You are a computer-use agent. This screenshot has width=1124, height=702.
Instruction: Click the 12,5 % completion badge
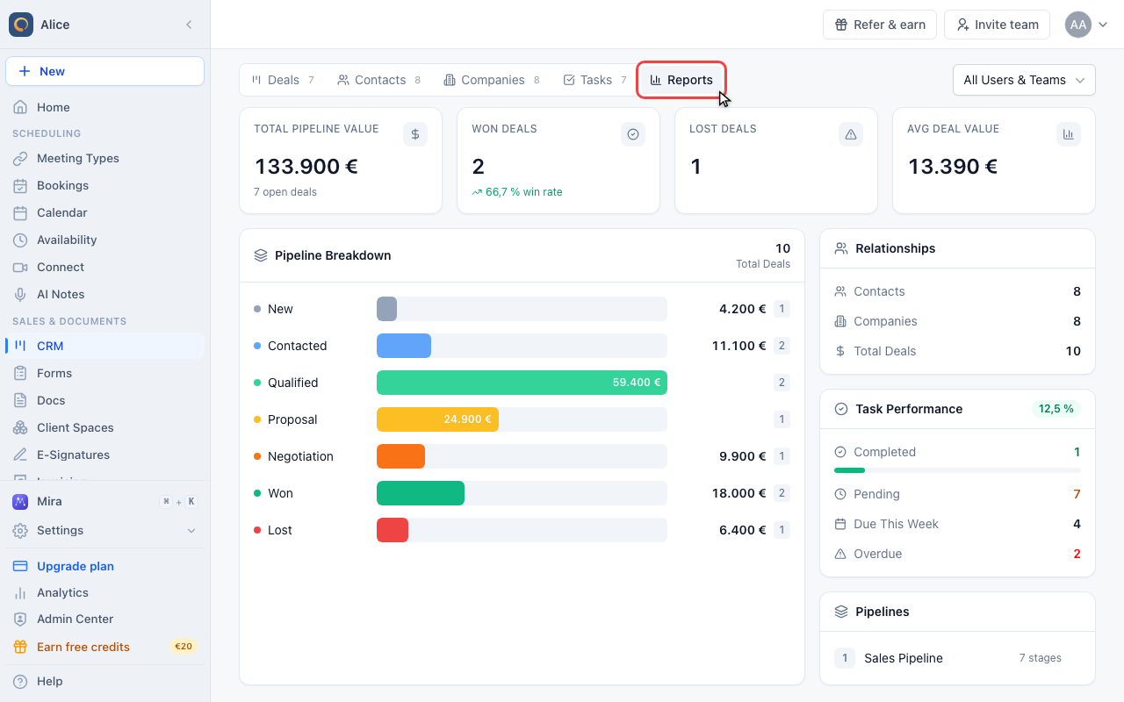[x=1056, y=409]
